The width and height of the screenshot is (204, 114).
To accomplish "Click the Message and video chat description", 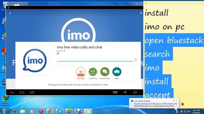I will (78, 85).
